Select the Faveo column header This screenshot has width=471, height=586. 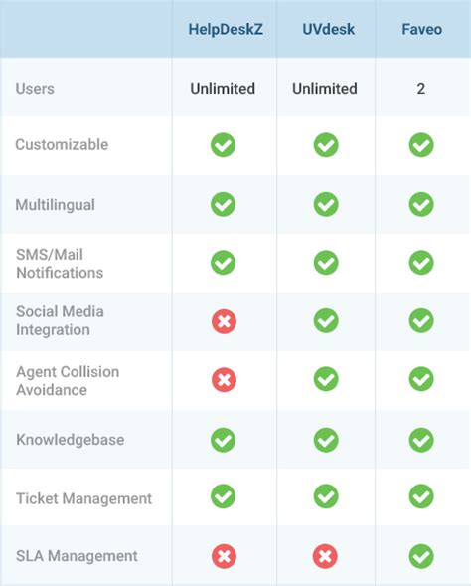pyautogui.click(x=422, y=29)
